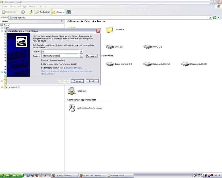Expand the Dossier path dropdown arrow
This screenshot has height=178, width=222.
coord(81,56)
